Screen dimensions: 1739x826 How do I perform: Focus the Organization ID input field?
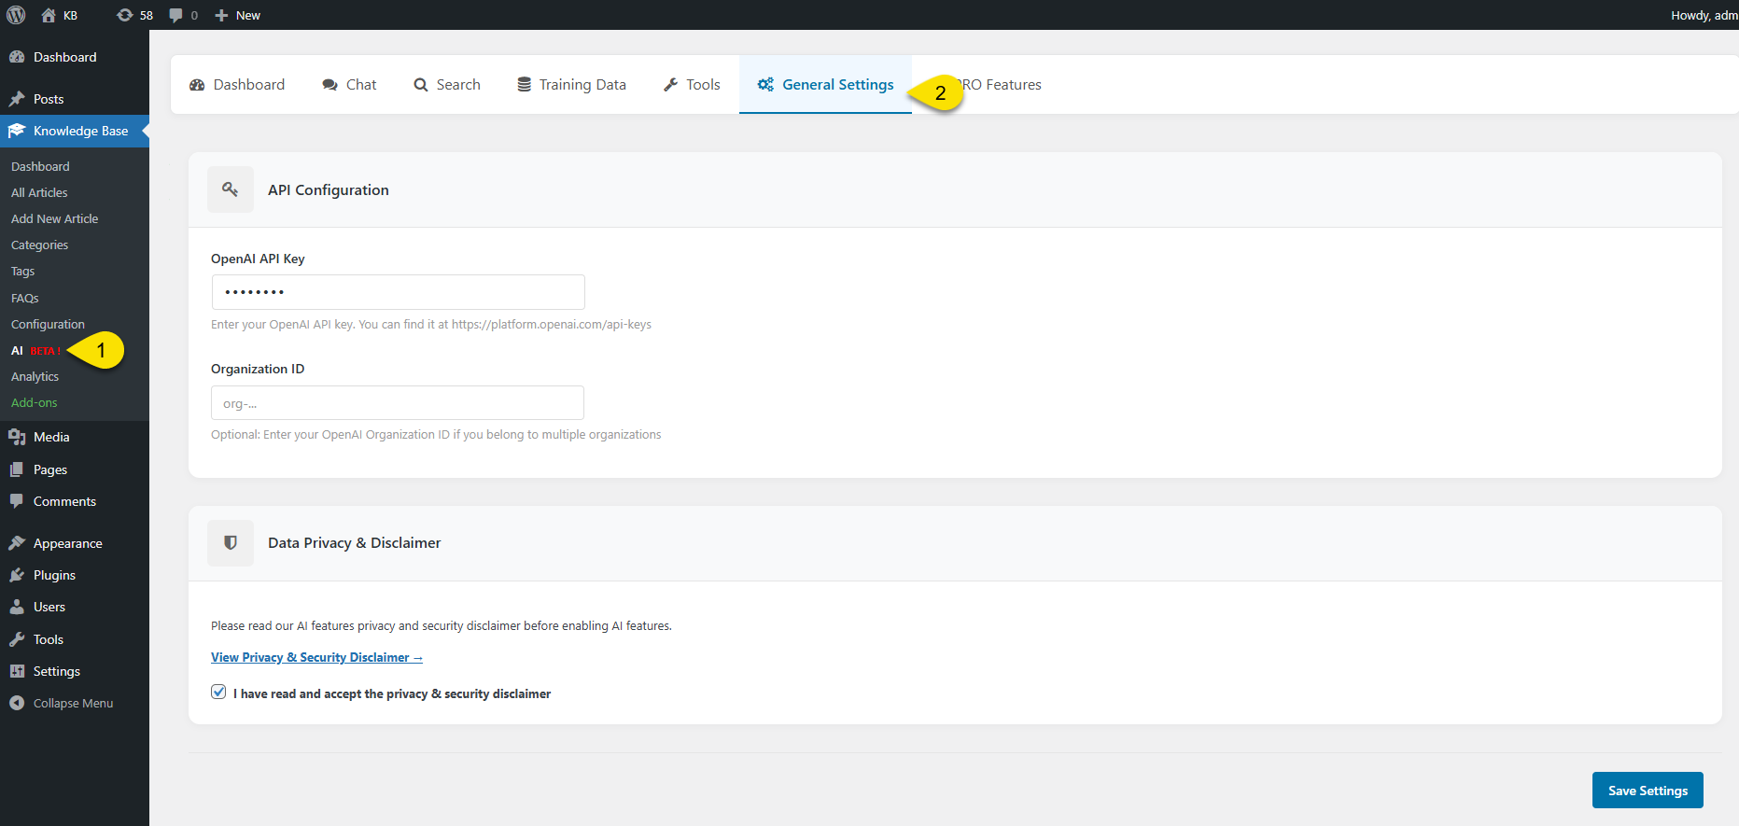point(398,403)
